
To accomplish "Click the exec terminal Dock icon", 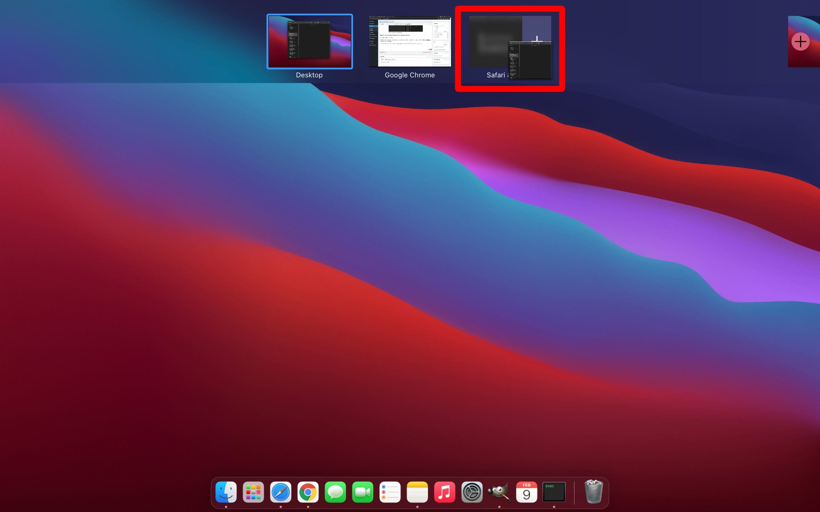I will pos(554,492).
